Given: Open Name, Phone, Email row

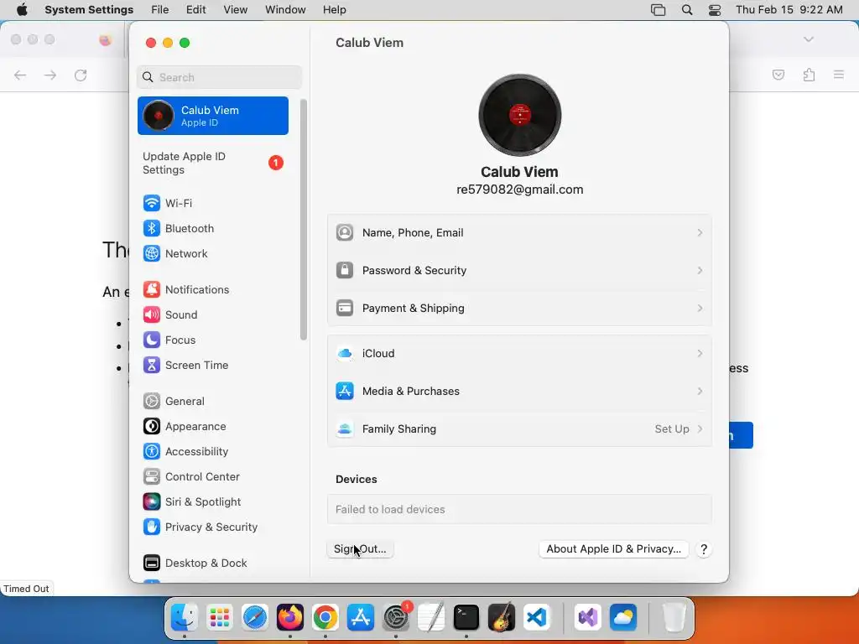Looking at the screenshot, I should tap(519, 233).
